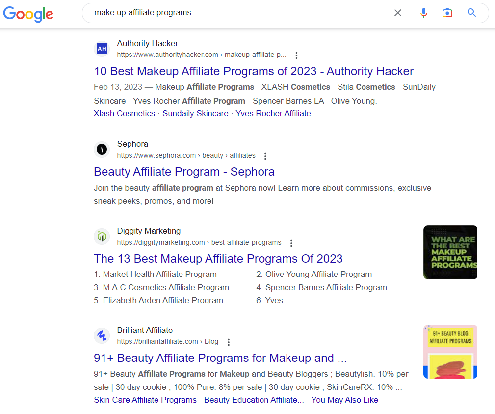Click the 'Feb 13, 2023' date text

[x=118, y=87]
